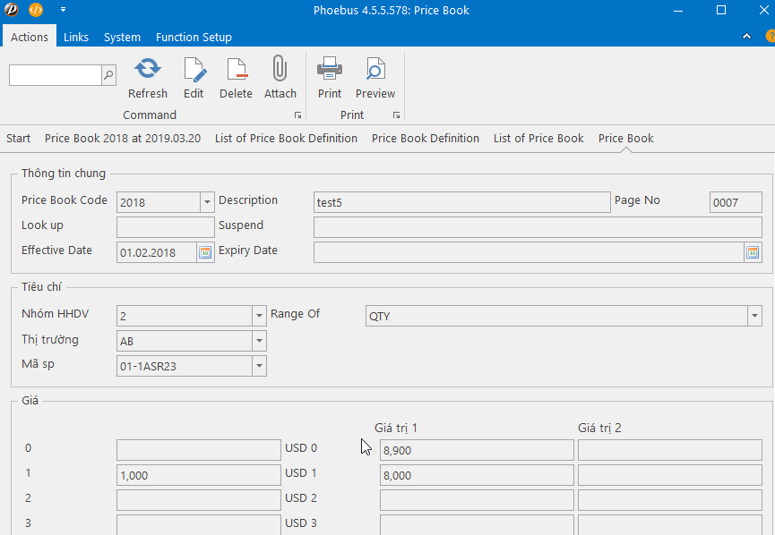Image resolution: width=775 pixels, height=535 pixels.
Task: Click the orange help question icon
Action: 770,37
